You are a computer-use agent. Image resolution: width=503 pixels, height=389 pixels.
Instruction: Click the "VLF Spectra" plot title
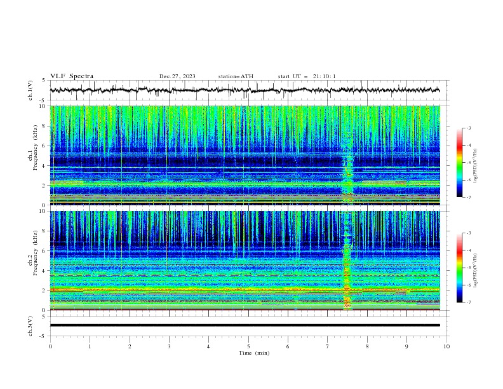pos(72,76)
